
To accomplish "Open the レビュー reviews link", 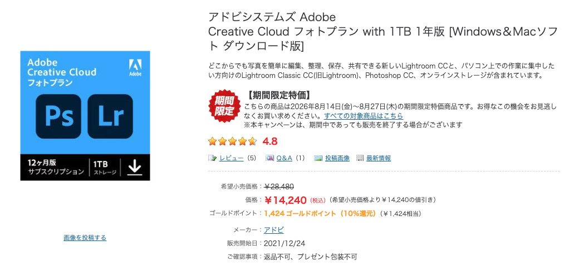I will click(231, 158).
